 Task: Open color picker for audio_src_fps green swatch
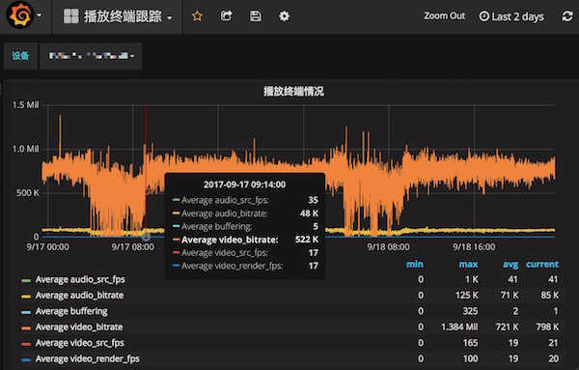(x=26, y=280)
